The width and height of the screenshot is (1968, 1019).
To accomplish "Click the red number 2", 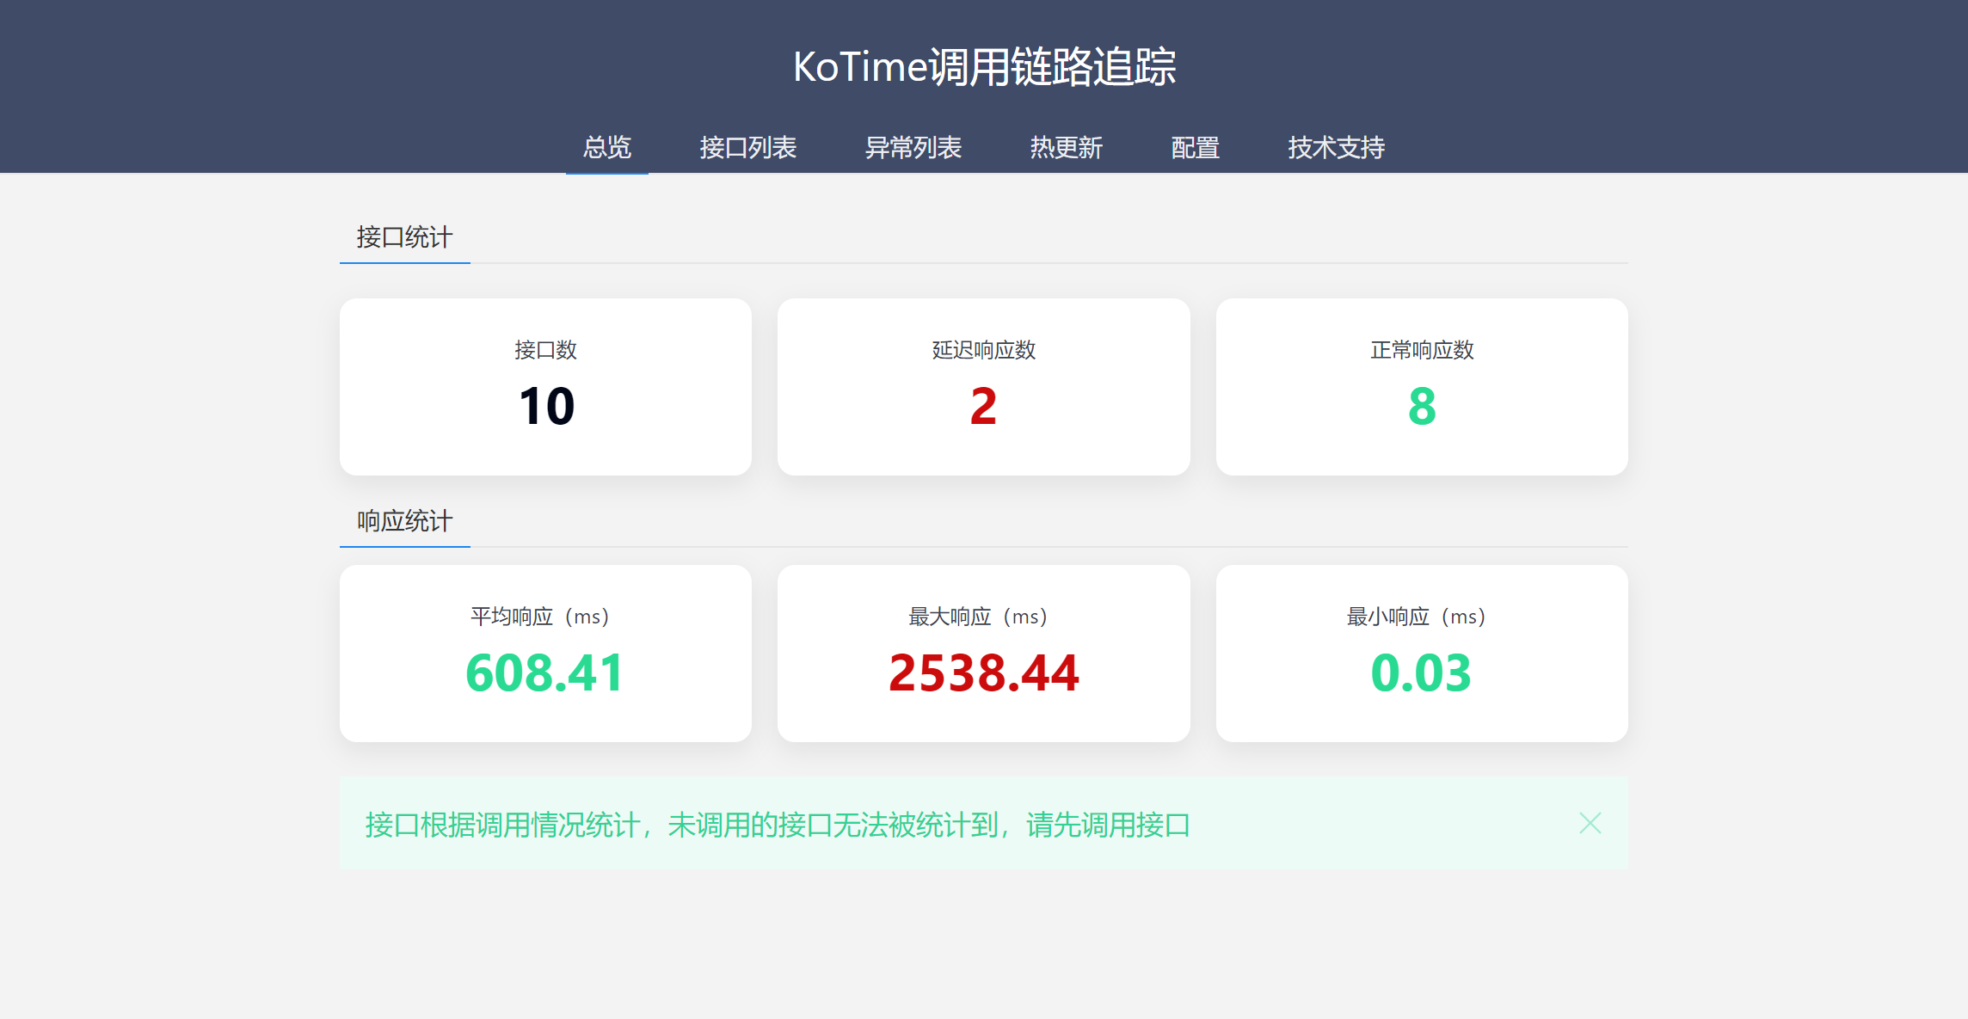I will pos(983,406).
